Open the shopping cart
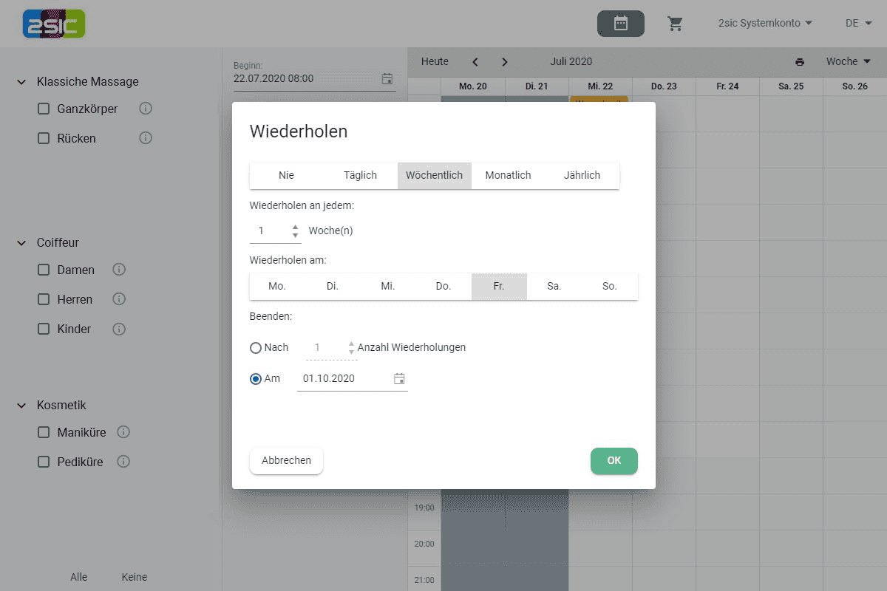The image size is (887, 591). (675, 24)
